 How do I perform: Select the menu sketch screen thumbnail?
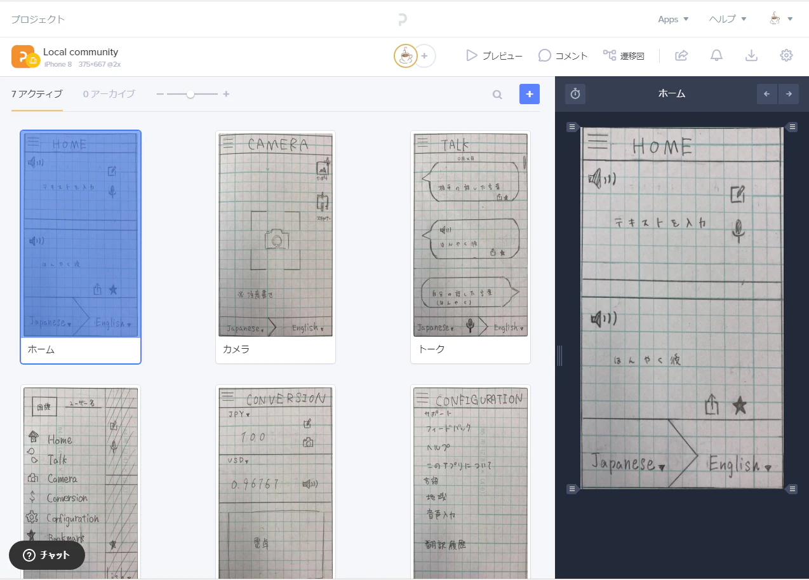coord(81,483)
